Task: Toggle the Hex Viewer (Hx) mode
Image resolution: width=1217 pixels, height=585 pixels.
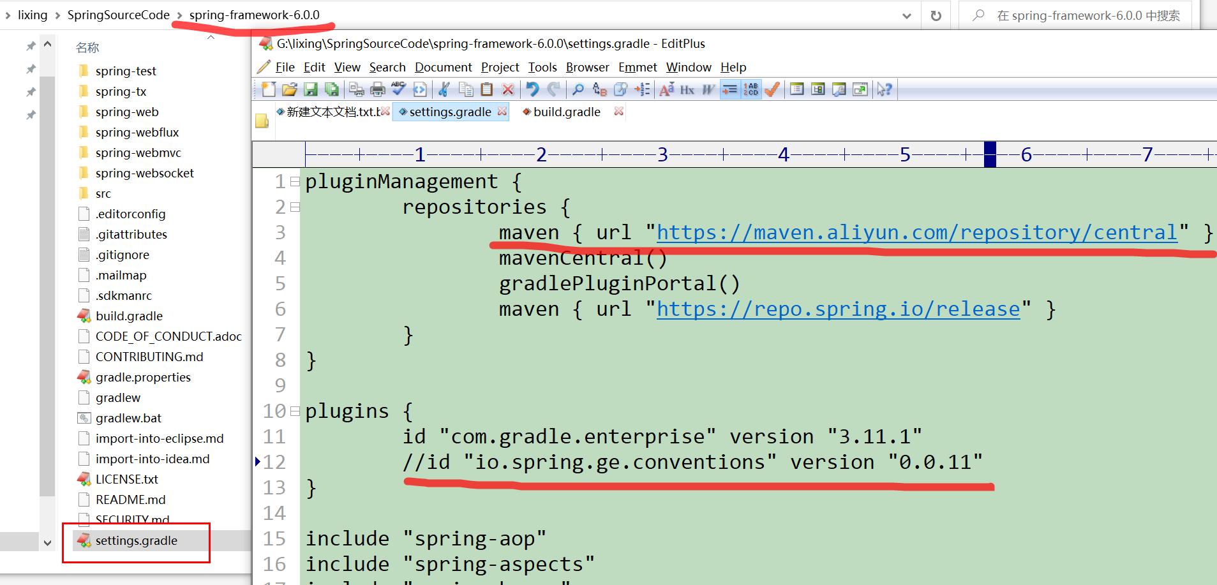Action: [687, 89]
